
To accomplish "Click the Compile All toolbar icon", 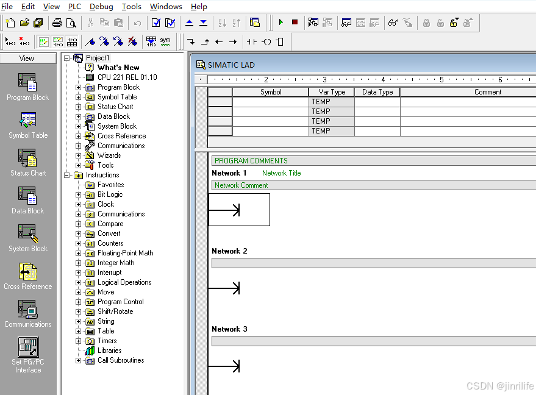I will pyautogui.click(x=170, y=23).
